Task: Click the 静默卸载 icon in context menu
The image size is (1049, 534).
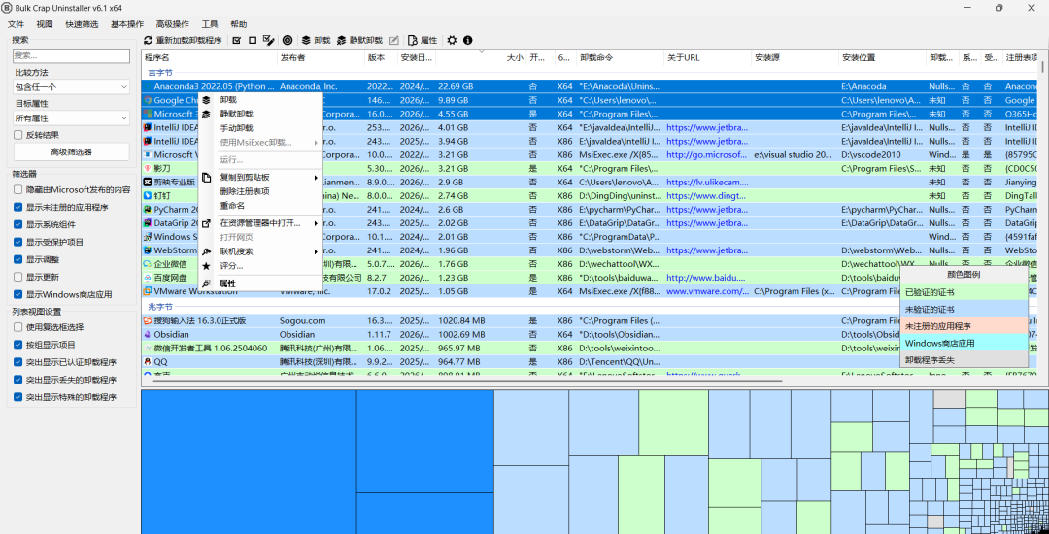Action: click(x=207, y=114)
